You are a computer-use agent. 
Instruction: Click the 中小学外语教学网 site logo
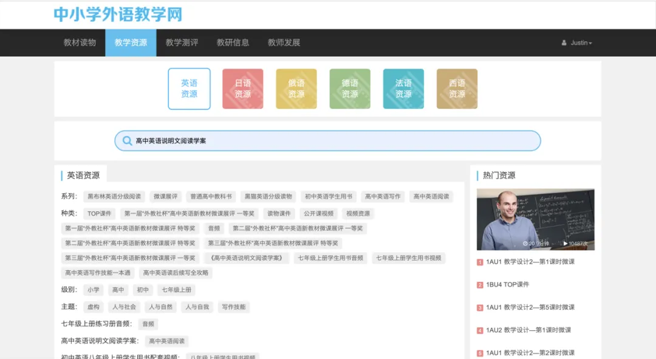[118, 15]
